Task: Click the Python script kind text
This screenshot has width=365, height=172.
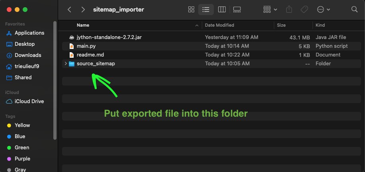Action: click(x=332, y=46)
